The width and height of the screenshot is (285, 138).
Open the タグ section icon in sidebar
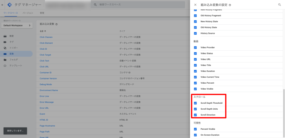pyautogui.click(x=5, y=42)
